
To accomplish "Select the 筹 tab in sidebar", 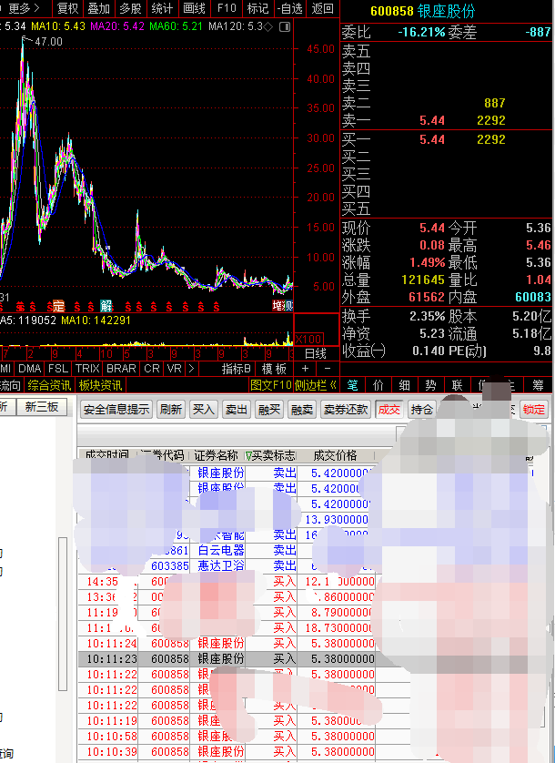I will (x=538, y=385).
